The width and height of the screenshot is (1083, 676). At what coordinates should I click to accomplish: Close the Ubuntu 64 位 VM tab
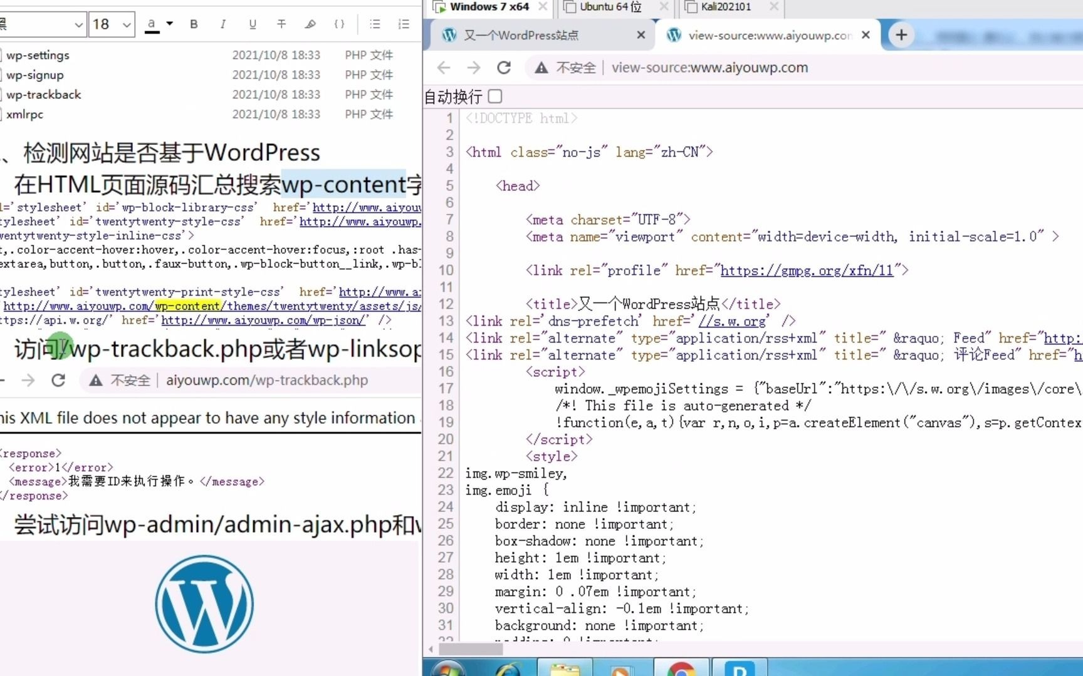[x=664, y=7]
